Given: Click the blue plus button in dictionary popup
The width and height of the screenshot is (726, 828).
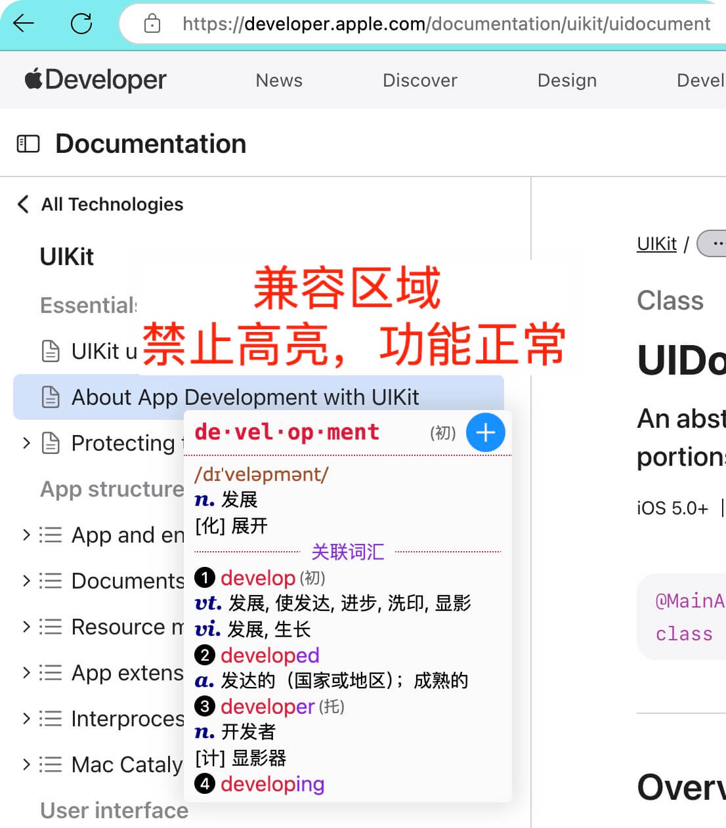Looking at the screenshot, I should (x=485, y=432).
